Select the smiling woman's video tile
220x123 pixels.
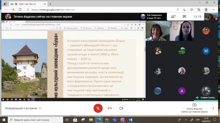pos(158,31)
